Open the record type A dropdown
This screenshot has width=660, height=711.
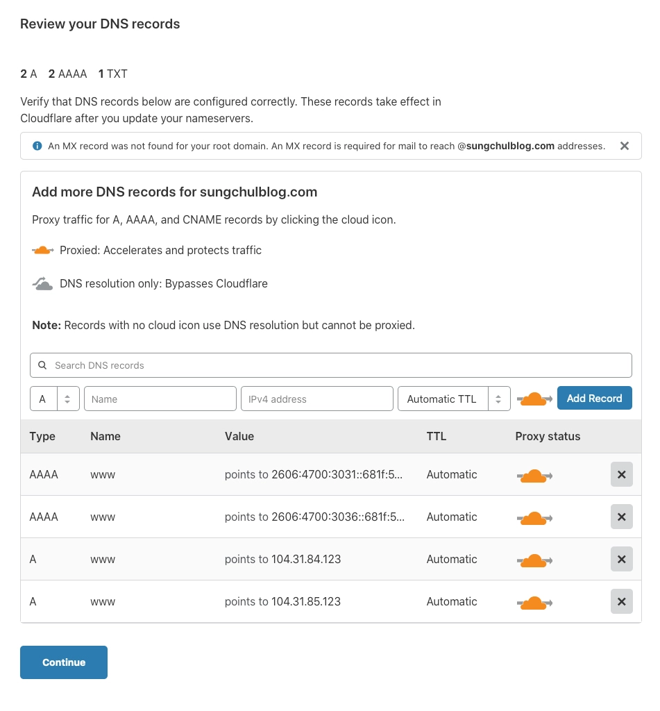point(55,399)
